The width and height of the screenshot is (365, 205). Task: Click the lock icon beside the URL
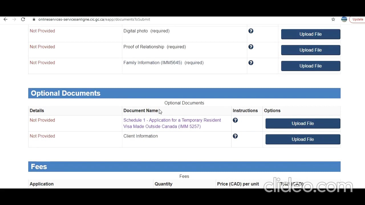pyautogui.click(x=34, y=19)
